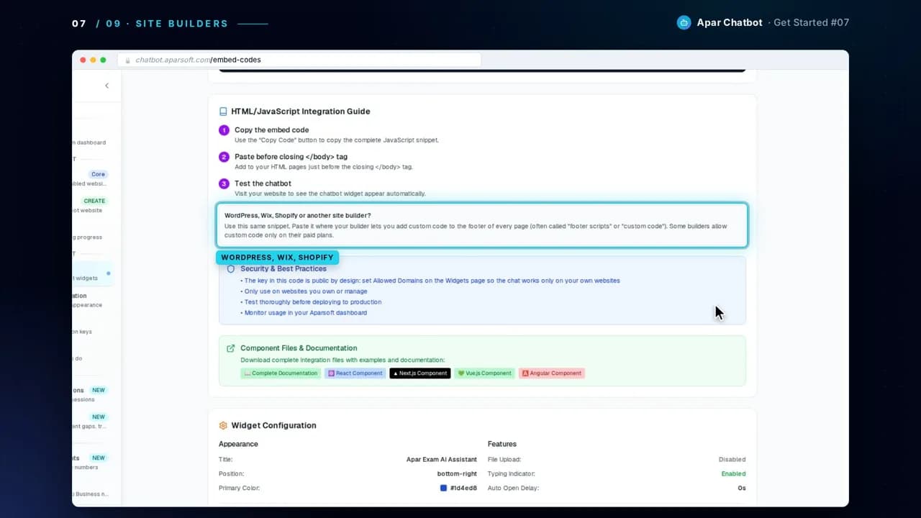
Task: Click the external-link icon beside Component Files & Documentation
Action: tap(231, 348)
